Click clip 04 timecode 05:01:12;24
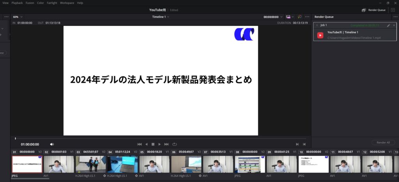399x182 pixels. (122, 152)
